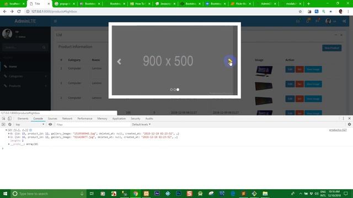Open the notifications bell icon in navbar

click(x=308, y=21)
